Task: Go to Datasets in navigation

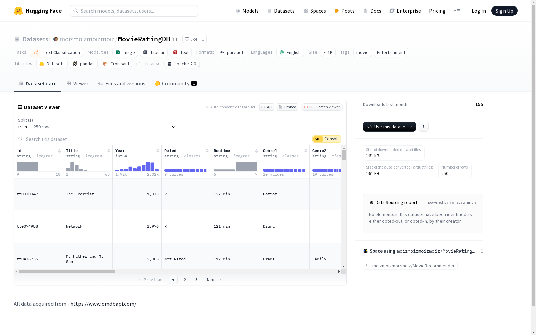Action: click(281, 11)
